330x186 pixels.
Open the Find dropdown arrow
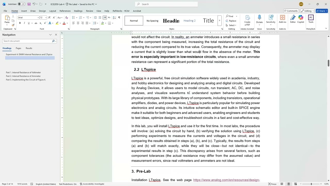click(x=236, y=16)
